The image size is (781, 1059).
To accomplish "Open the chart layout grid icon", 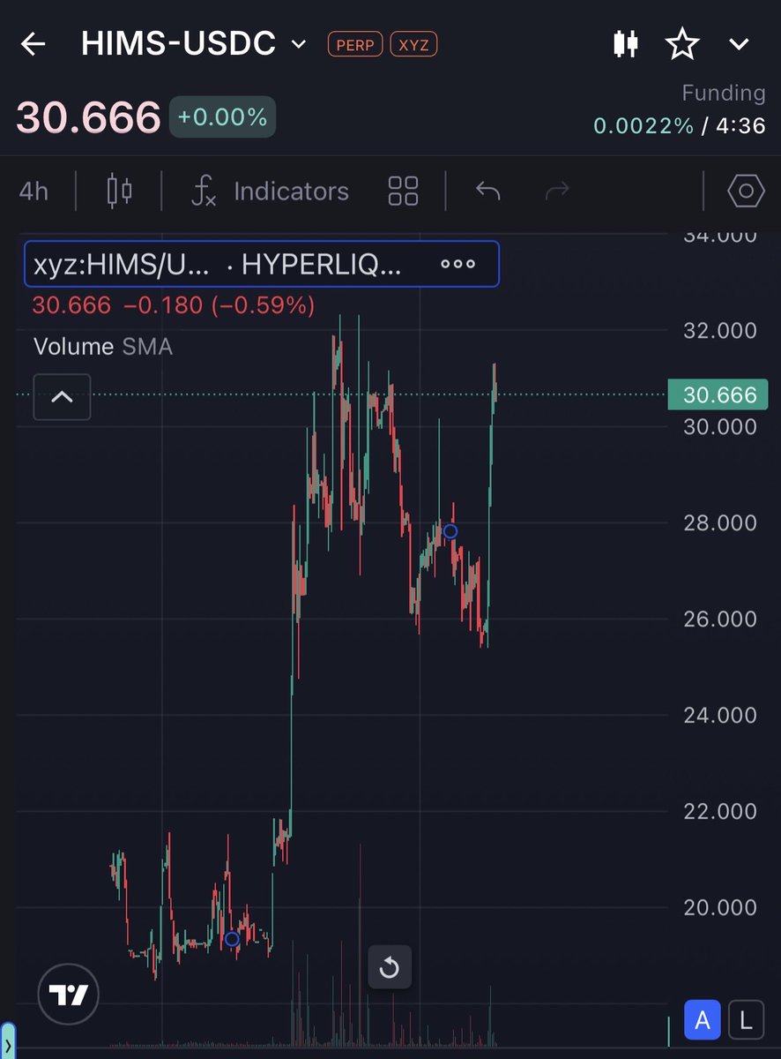I will (403, 191).
